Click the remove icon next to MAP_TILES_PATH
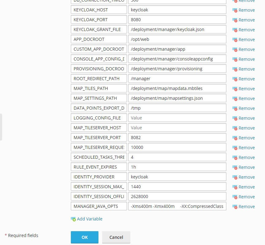This screenshot has height=245, width=265. (235, 89)
